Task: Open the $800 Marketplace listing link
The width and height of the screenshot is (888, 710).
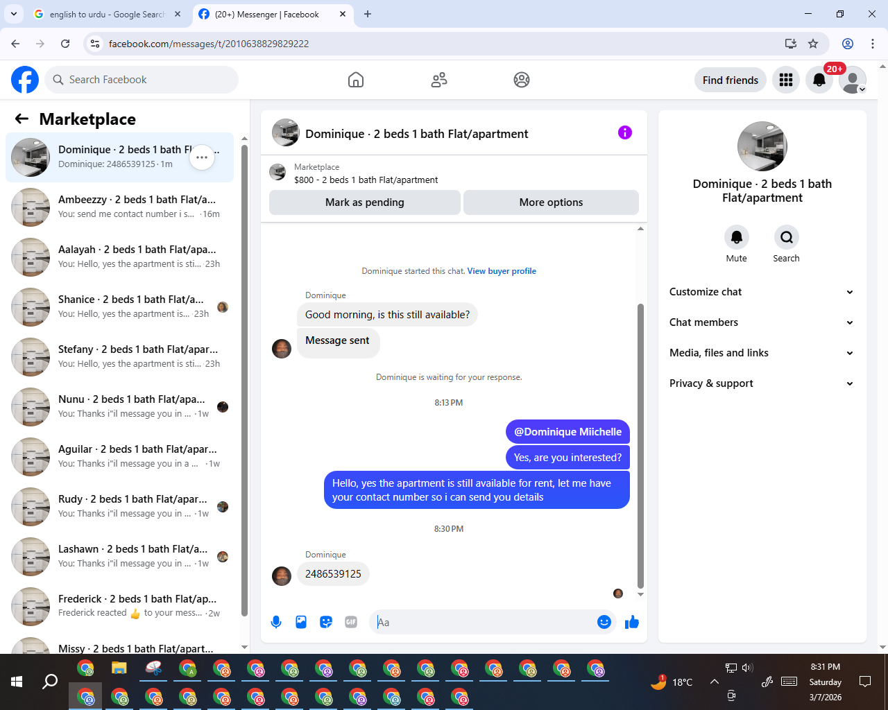Action: [366, 180]
